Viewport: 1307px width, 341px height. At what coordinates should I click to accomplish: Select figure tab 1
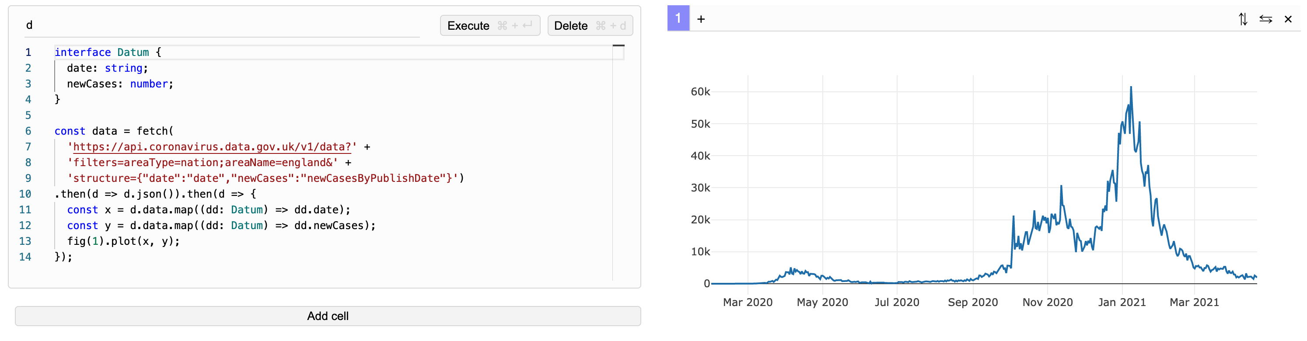[678, 19]
